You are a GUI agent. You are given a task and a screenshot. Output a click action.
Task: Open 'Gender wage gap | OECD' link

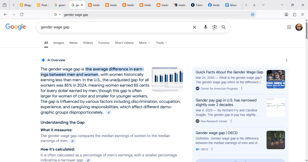[216, 133]
